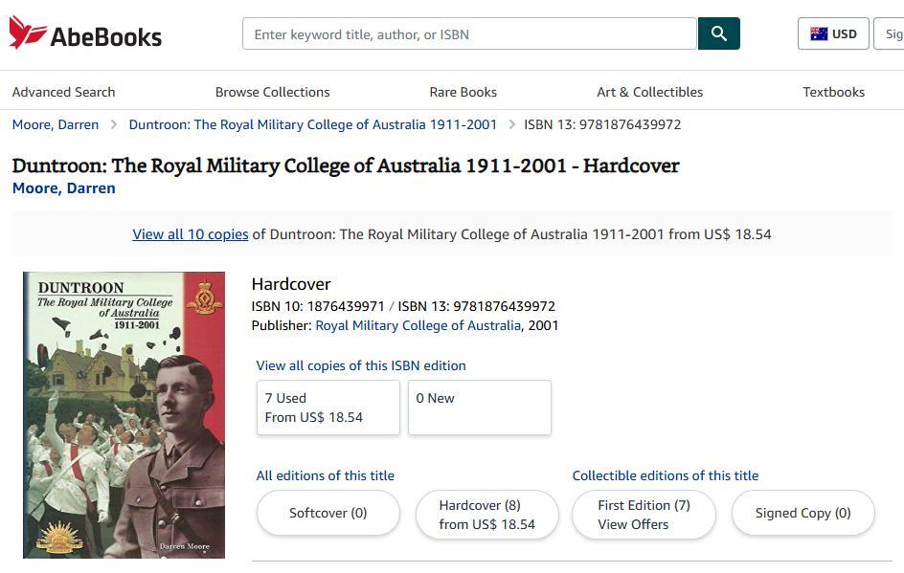904x573 pixels.
Task: Choose Hardcover (8) edition button
Action: (x=486, y=515)
